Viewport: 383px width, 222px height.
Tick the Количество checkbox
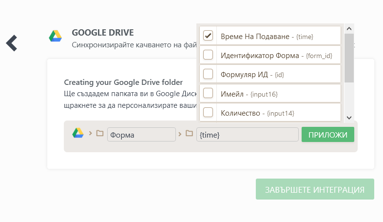click(x=208, y=112)
